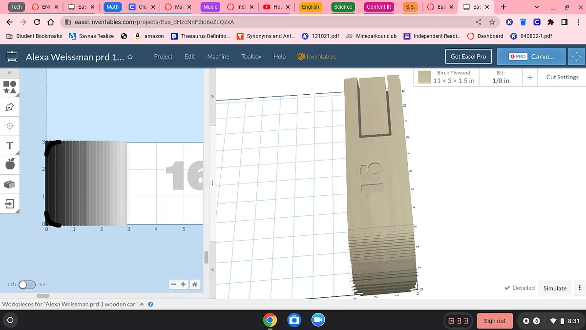Open the Zoom app on shelf
Viewport: 586px width, 330px height.
point(318,320)
